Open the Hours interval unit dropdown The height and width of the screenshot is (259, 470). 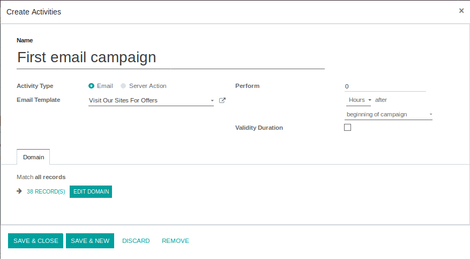coord(359,100)
